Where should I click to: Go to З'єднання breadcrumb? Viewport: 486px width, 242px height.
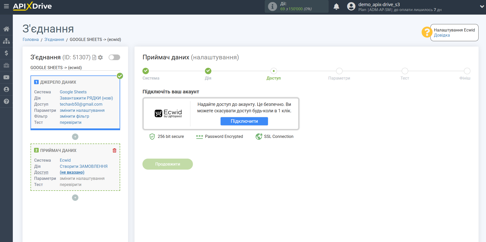(x=54, y=39)
